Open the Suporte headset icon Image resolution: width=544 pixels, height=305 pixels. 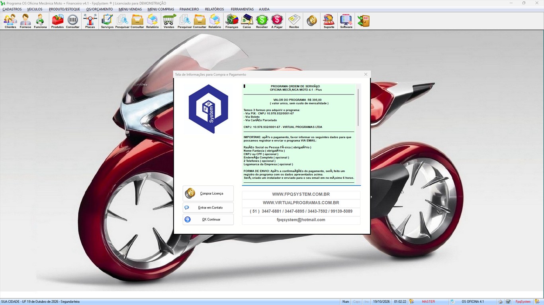(329, 21)
